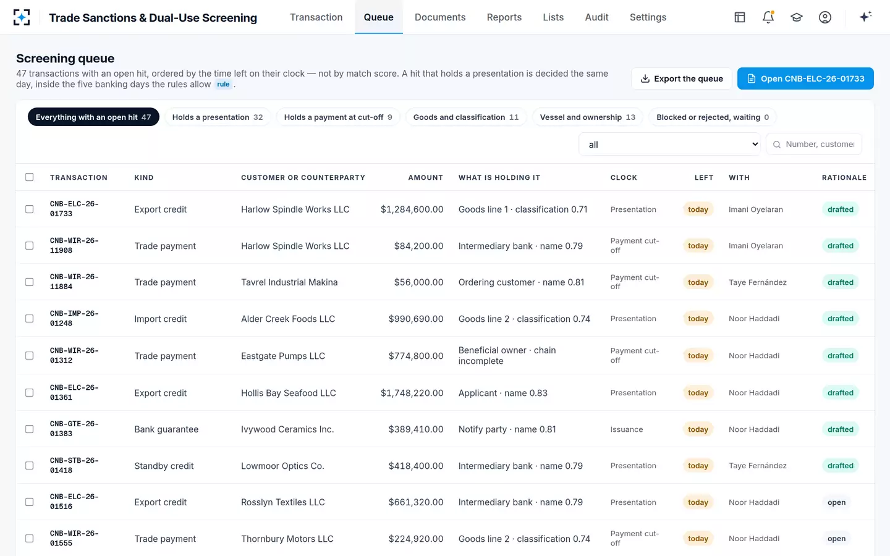Filter by Holds a presentation
Viewport: 890px width, 556px height.
click(218, 117)
